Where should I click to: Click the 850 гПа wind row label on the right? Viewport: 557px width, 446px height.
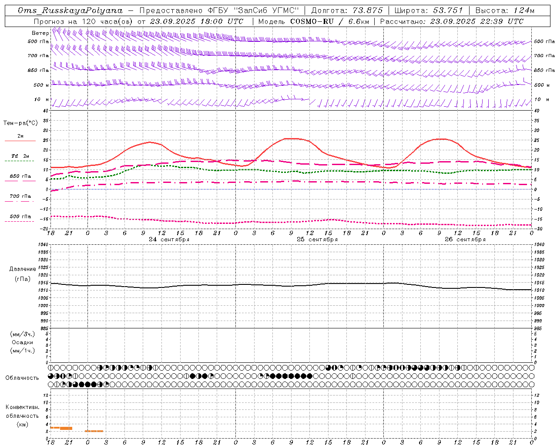544,70
